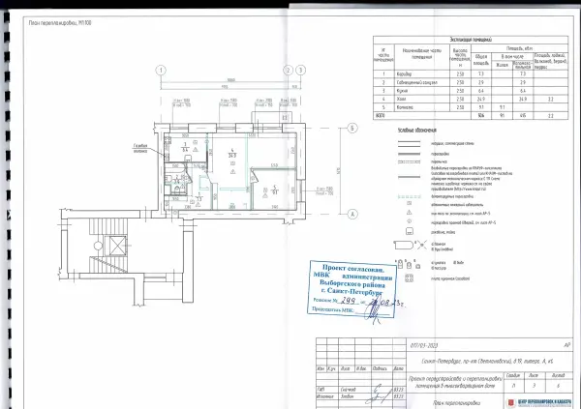Click the Подпись column header in the title block
The height and width of the screenshot is (409, 581).
tap(380, 368)
